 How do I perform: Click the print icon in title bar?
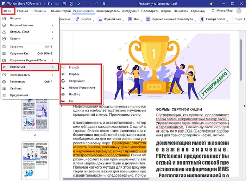pyautogui.click(x=71, y=4)
